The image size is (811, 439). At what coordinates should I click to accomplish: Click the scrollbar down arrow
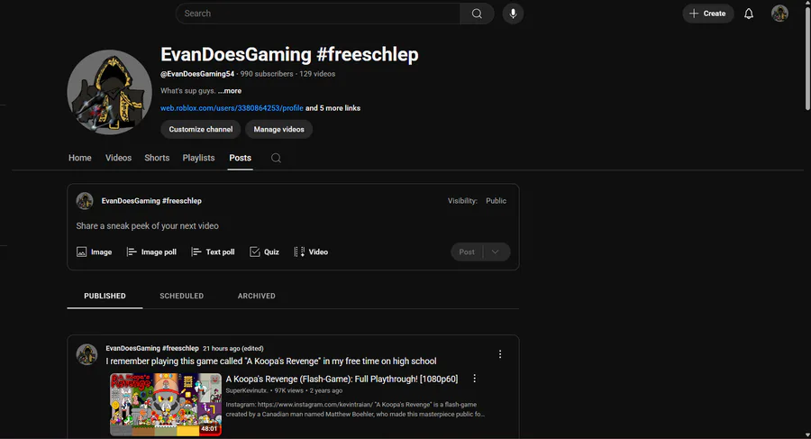[x=807, y=434]
